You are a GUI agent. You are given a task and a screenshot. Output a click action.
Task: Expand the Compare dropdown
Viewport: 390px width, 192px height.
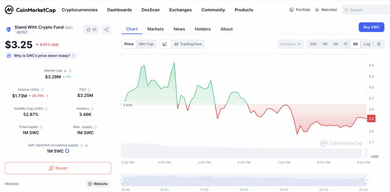point(291,44)
